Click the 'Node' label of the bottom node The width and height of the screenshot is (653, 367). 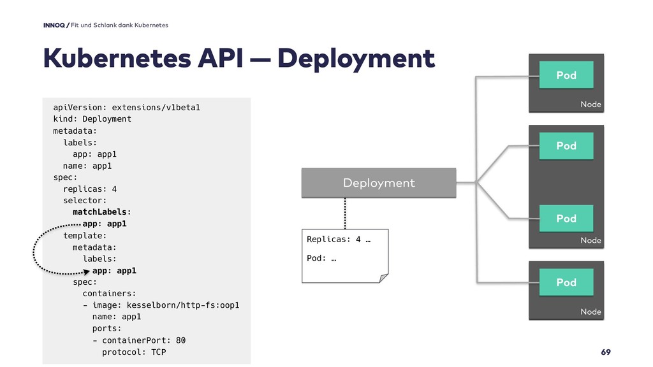tap(591, 312)
